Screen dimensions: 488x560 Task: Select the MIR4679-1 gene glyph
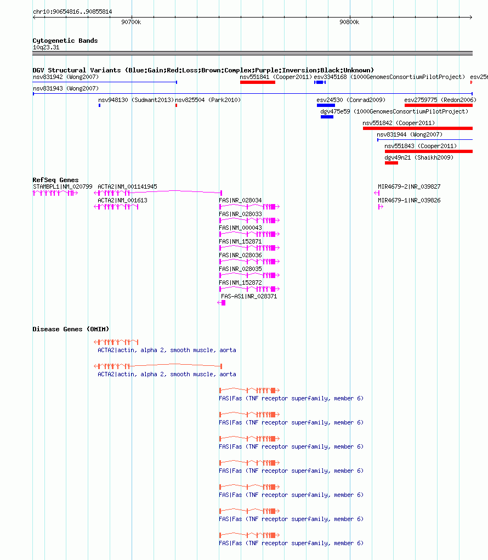click(x=381, y=207)
